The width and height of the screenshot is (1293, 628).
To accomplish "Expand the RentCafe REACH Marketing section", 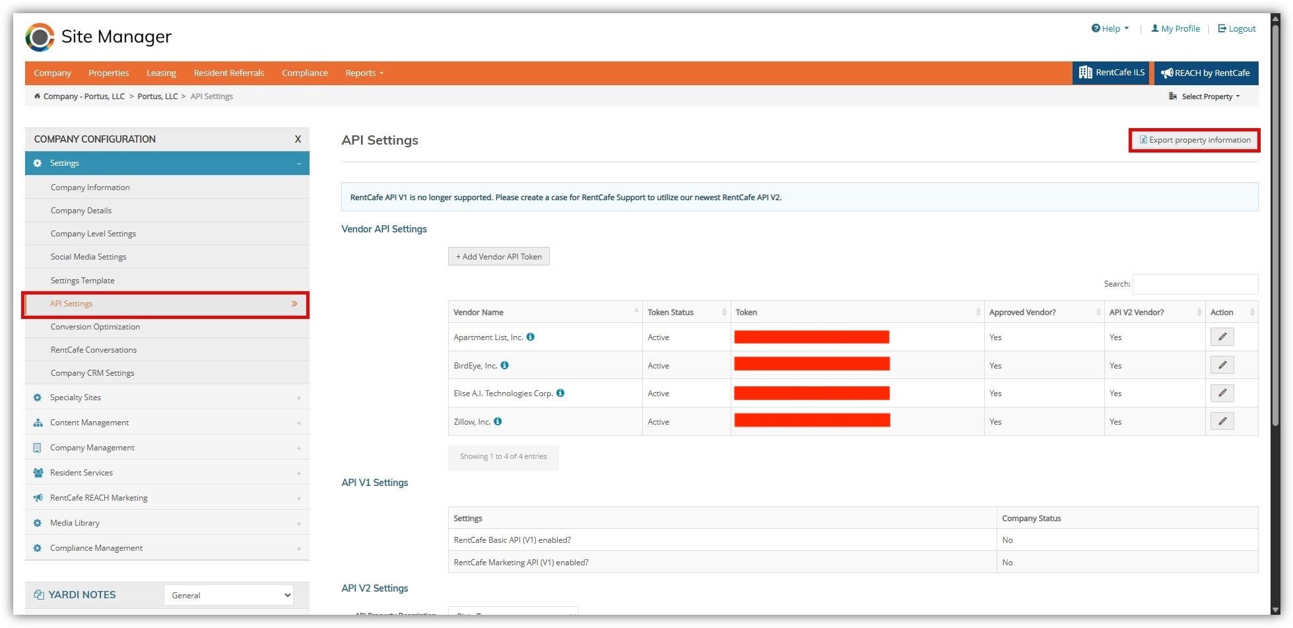I will tap(299, 499).
